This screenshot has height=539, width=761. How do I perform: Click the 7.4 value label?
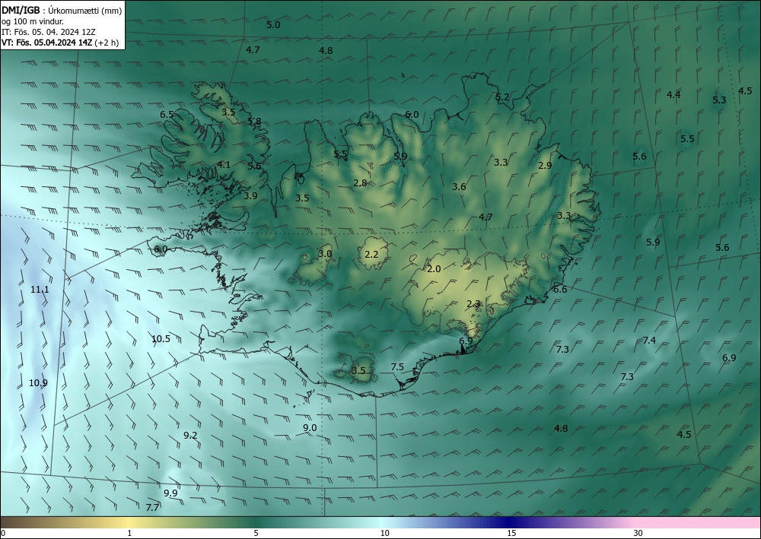click(649, 341)
